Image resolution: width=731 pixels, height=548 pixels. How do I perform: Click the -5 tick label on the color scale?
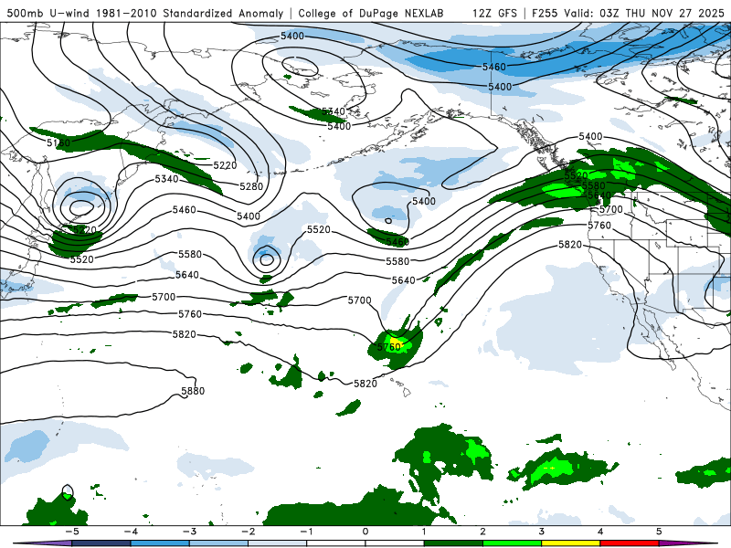(72, 532)
